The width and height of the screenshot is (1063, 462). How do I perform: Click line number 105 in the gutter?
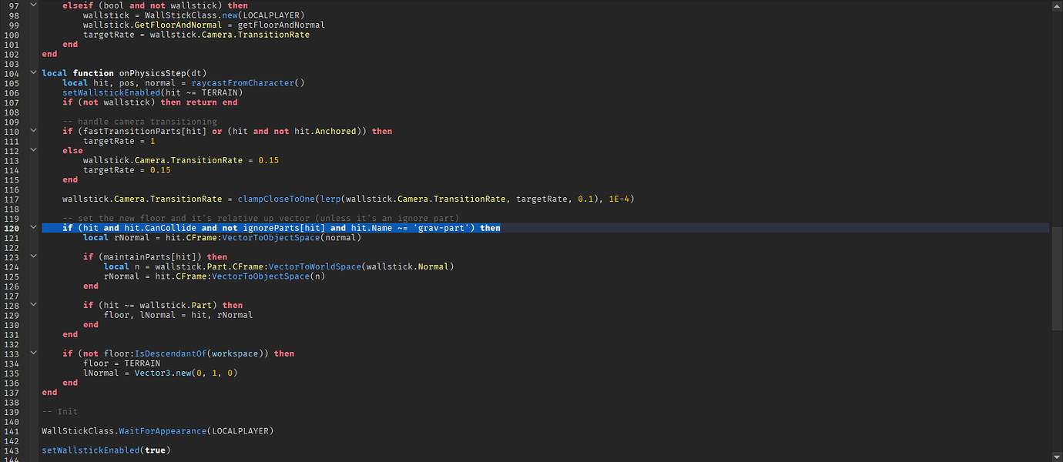(x=12, y=82)
